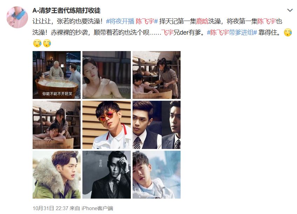This screenshot has width=297, height=214.
Task: Open the thumbnail of the girl standing by the wooden tub
Action: coord(156,75)
